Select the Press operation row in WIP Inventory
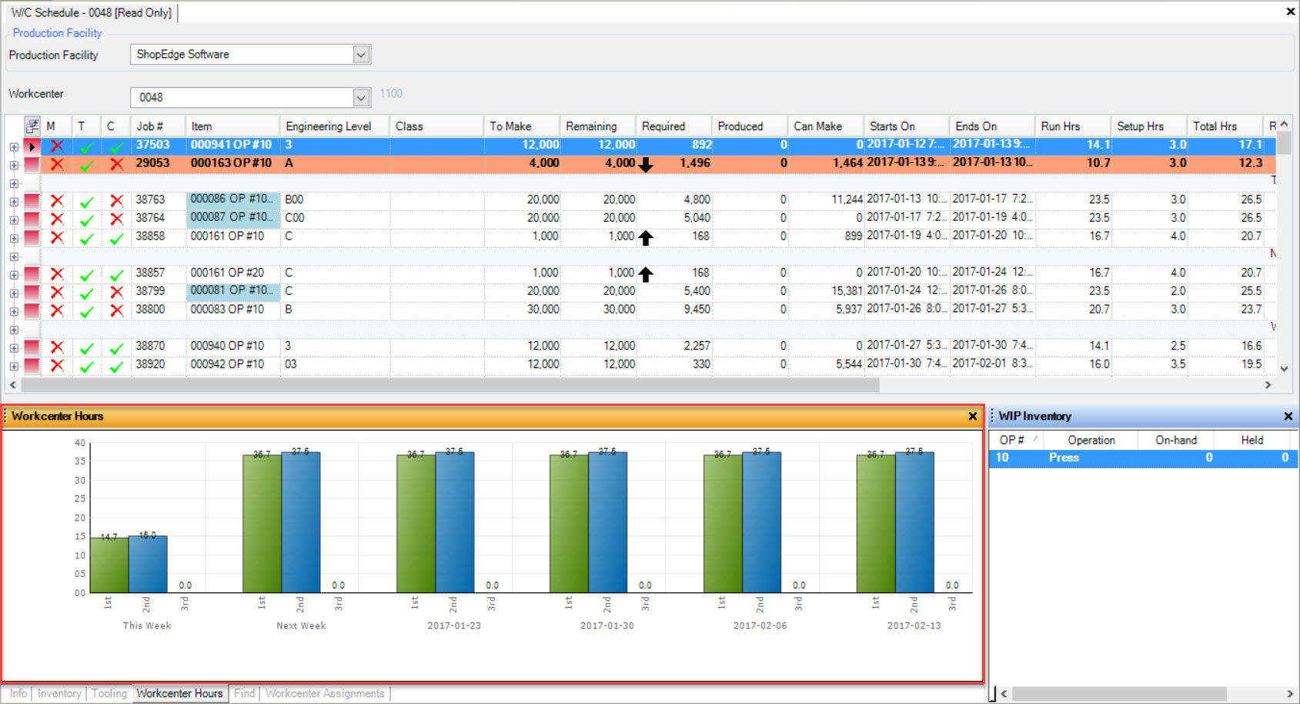The width and height of the screenshot is (1300, 704). (x=1144, y=458)
